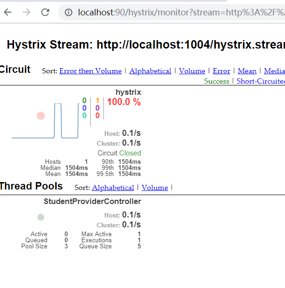The image size is (285, 288).
Task: View site information icon in address bar
Action: click(68, 13)
